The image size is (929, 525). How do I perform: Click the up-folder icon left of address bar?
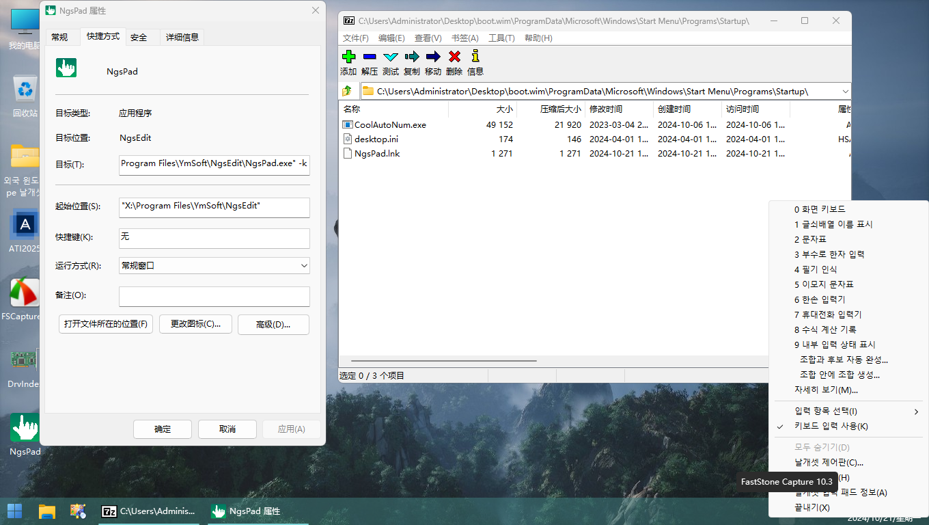click(347, 91)
